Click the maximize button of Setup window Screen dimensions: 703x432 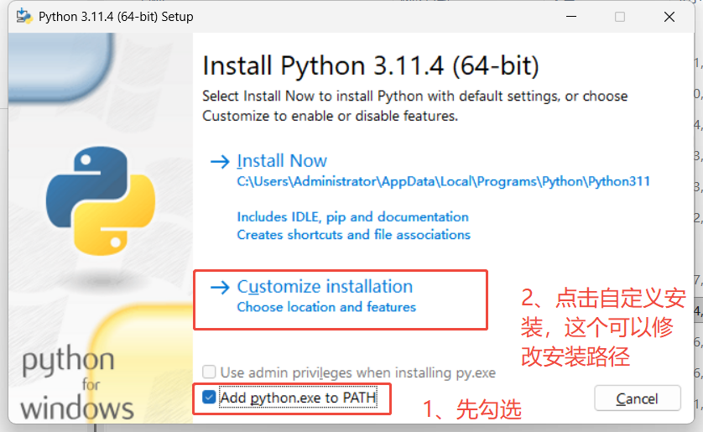[x=620, y=17]
